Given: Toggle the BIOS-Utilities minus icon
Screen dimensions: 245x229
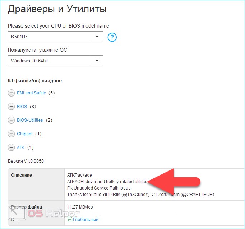Looking at the screenshot, I should [x=11, y=120].
